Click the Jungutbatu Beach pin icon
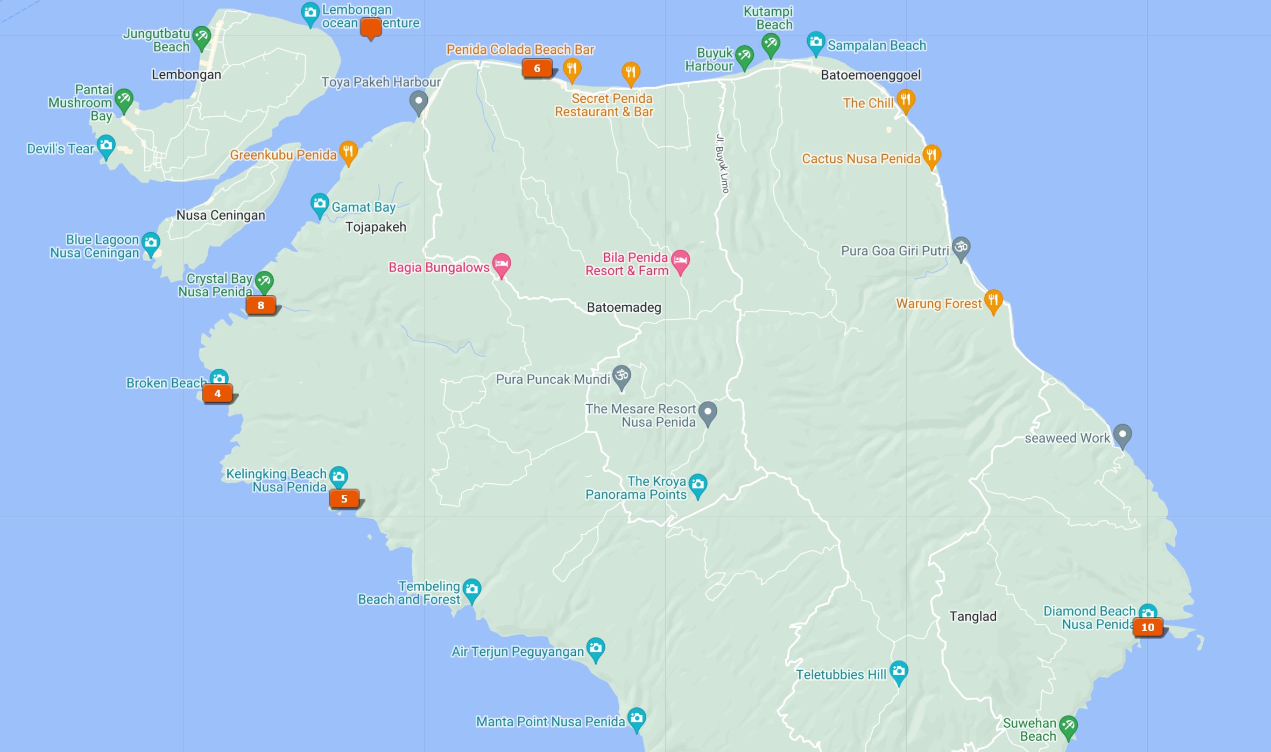 201,37
